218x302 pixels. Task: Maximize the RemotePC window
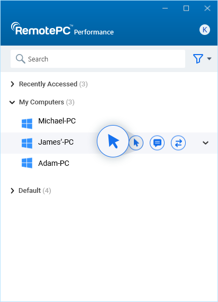coord(186,8)
